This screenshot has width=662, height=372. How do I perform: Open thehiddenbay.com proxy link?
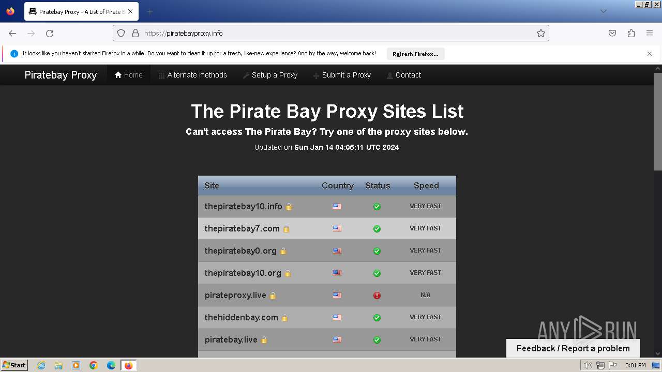pos(241,317)
